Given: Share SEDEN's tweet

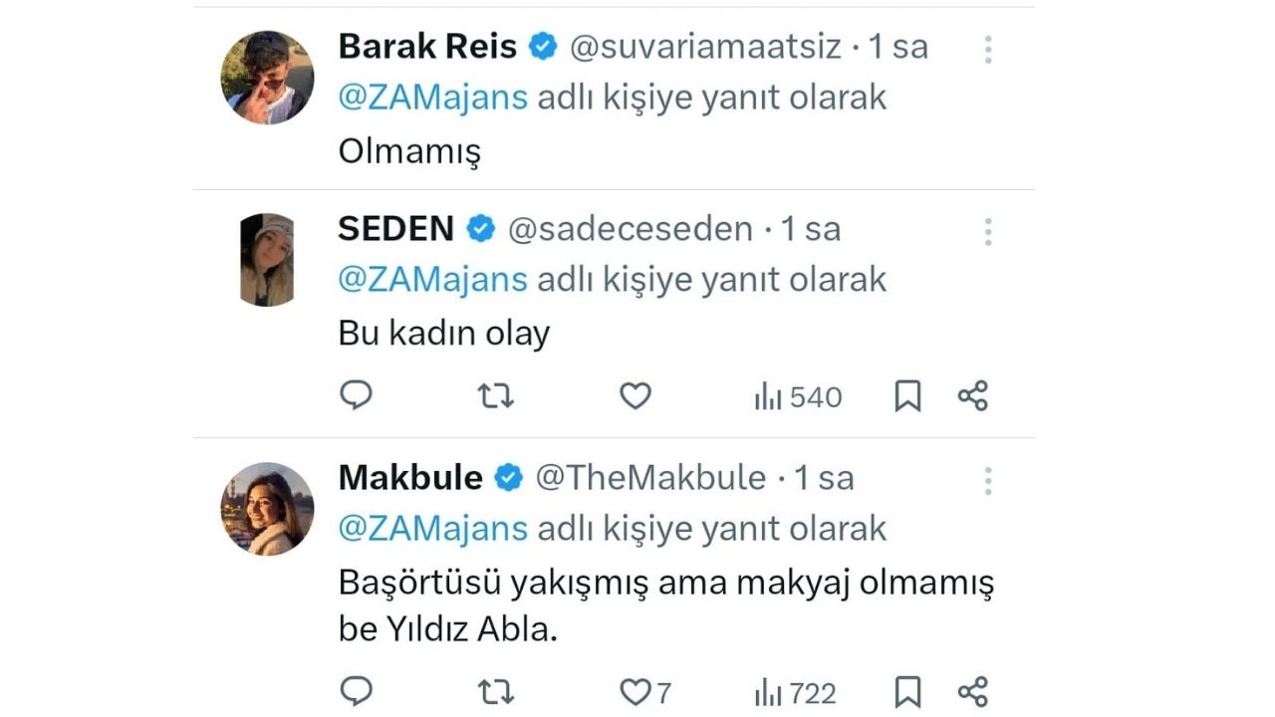Looking at the screenshot, I should click(x=971, y=395).
